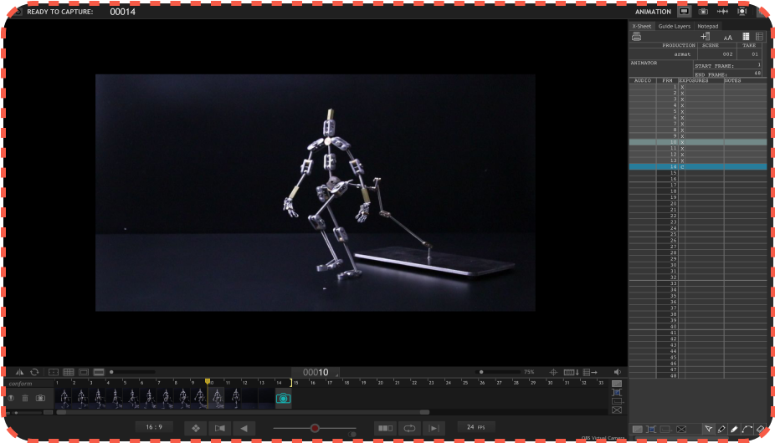Click the timeline-with-down-arrow icon
The image size is (775, 443).
(571, 372)
